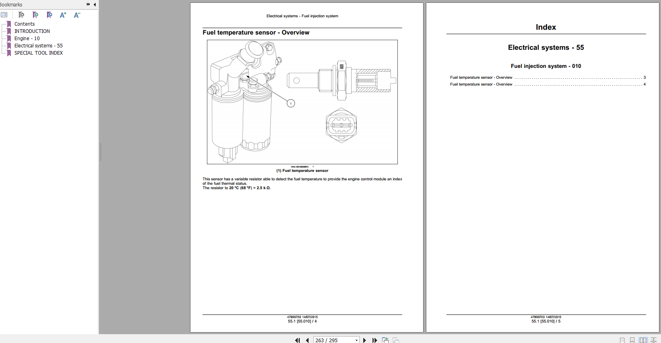
Task: Increase bookmark text size with A+
Action: tap(63, 15)
